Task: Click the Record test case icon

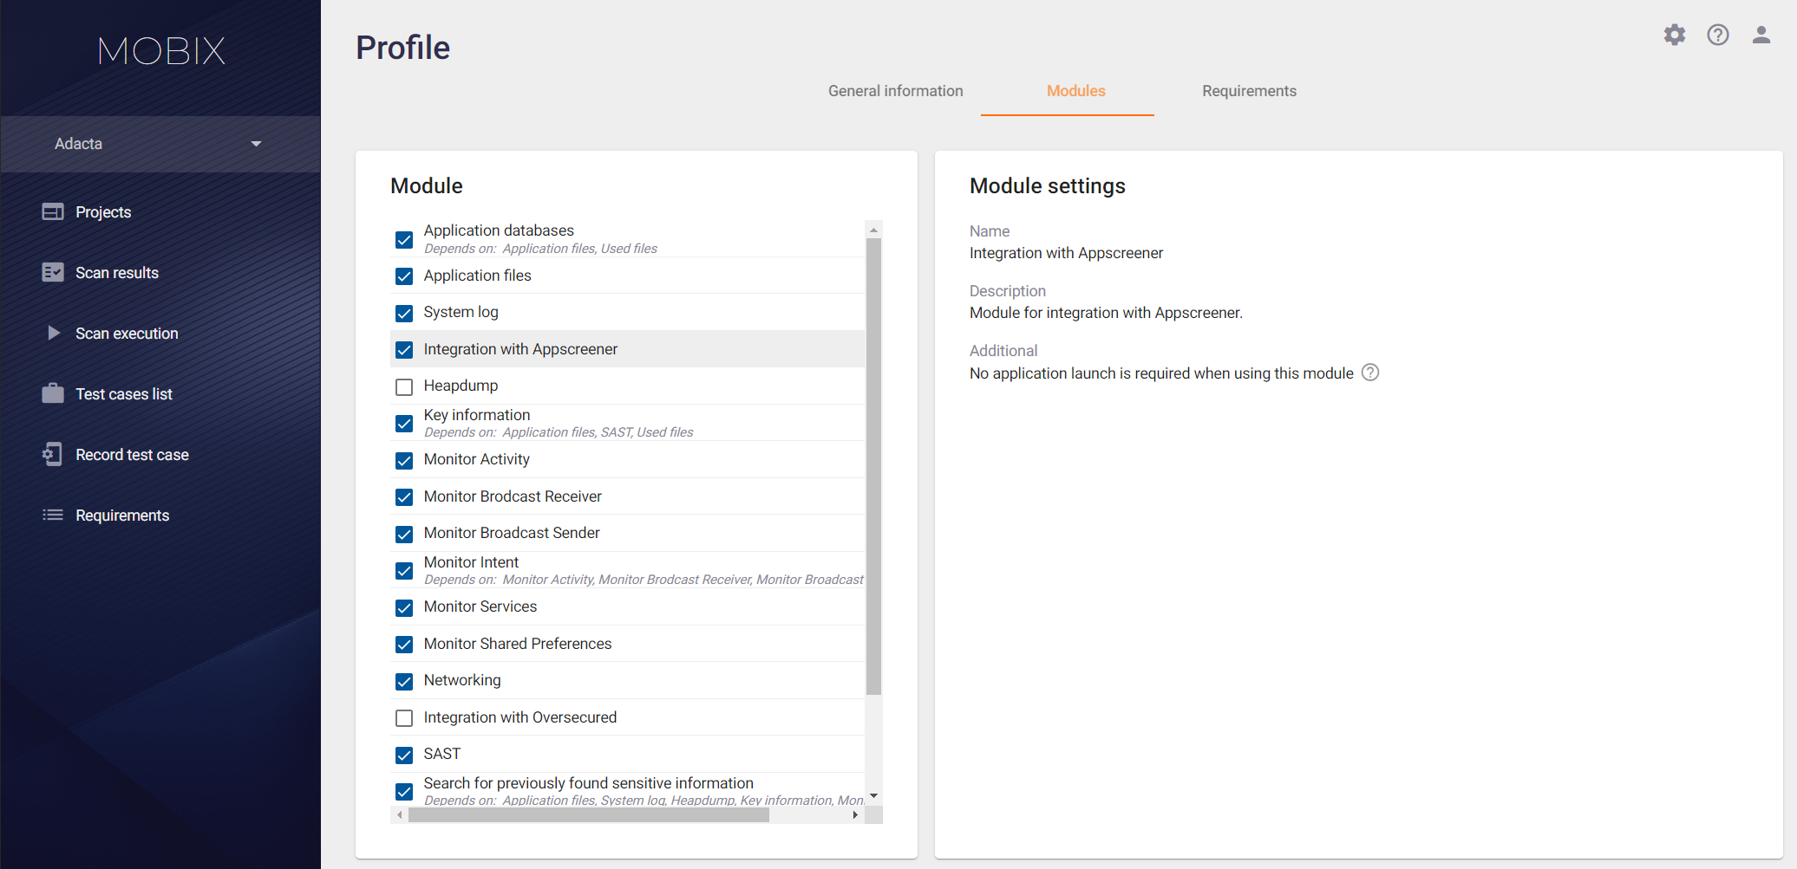Action: click(x=53, y=454)
